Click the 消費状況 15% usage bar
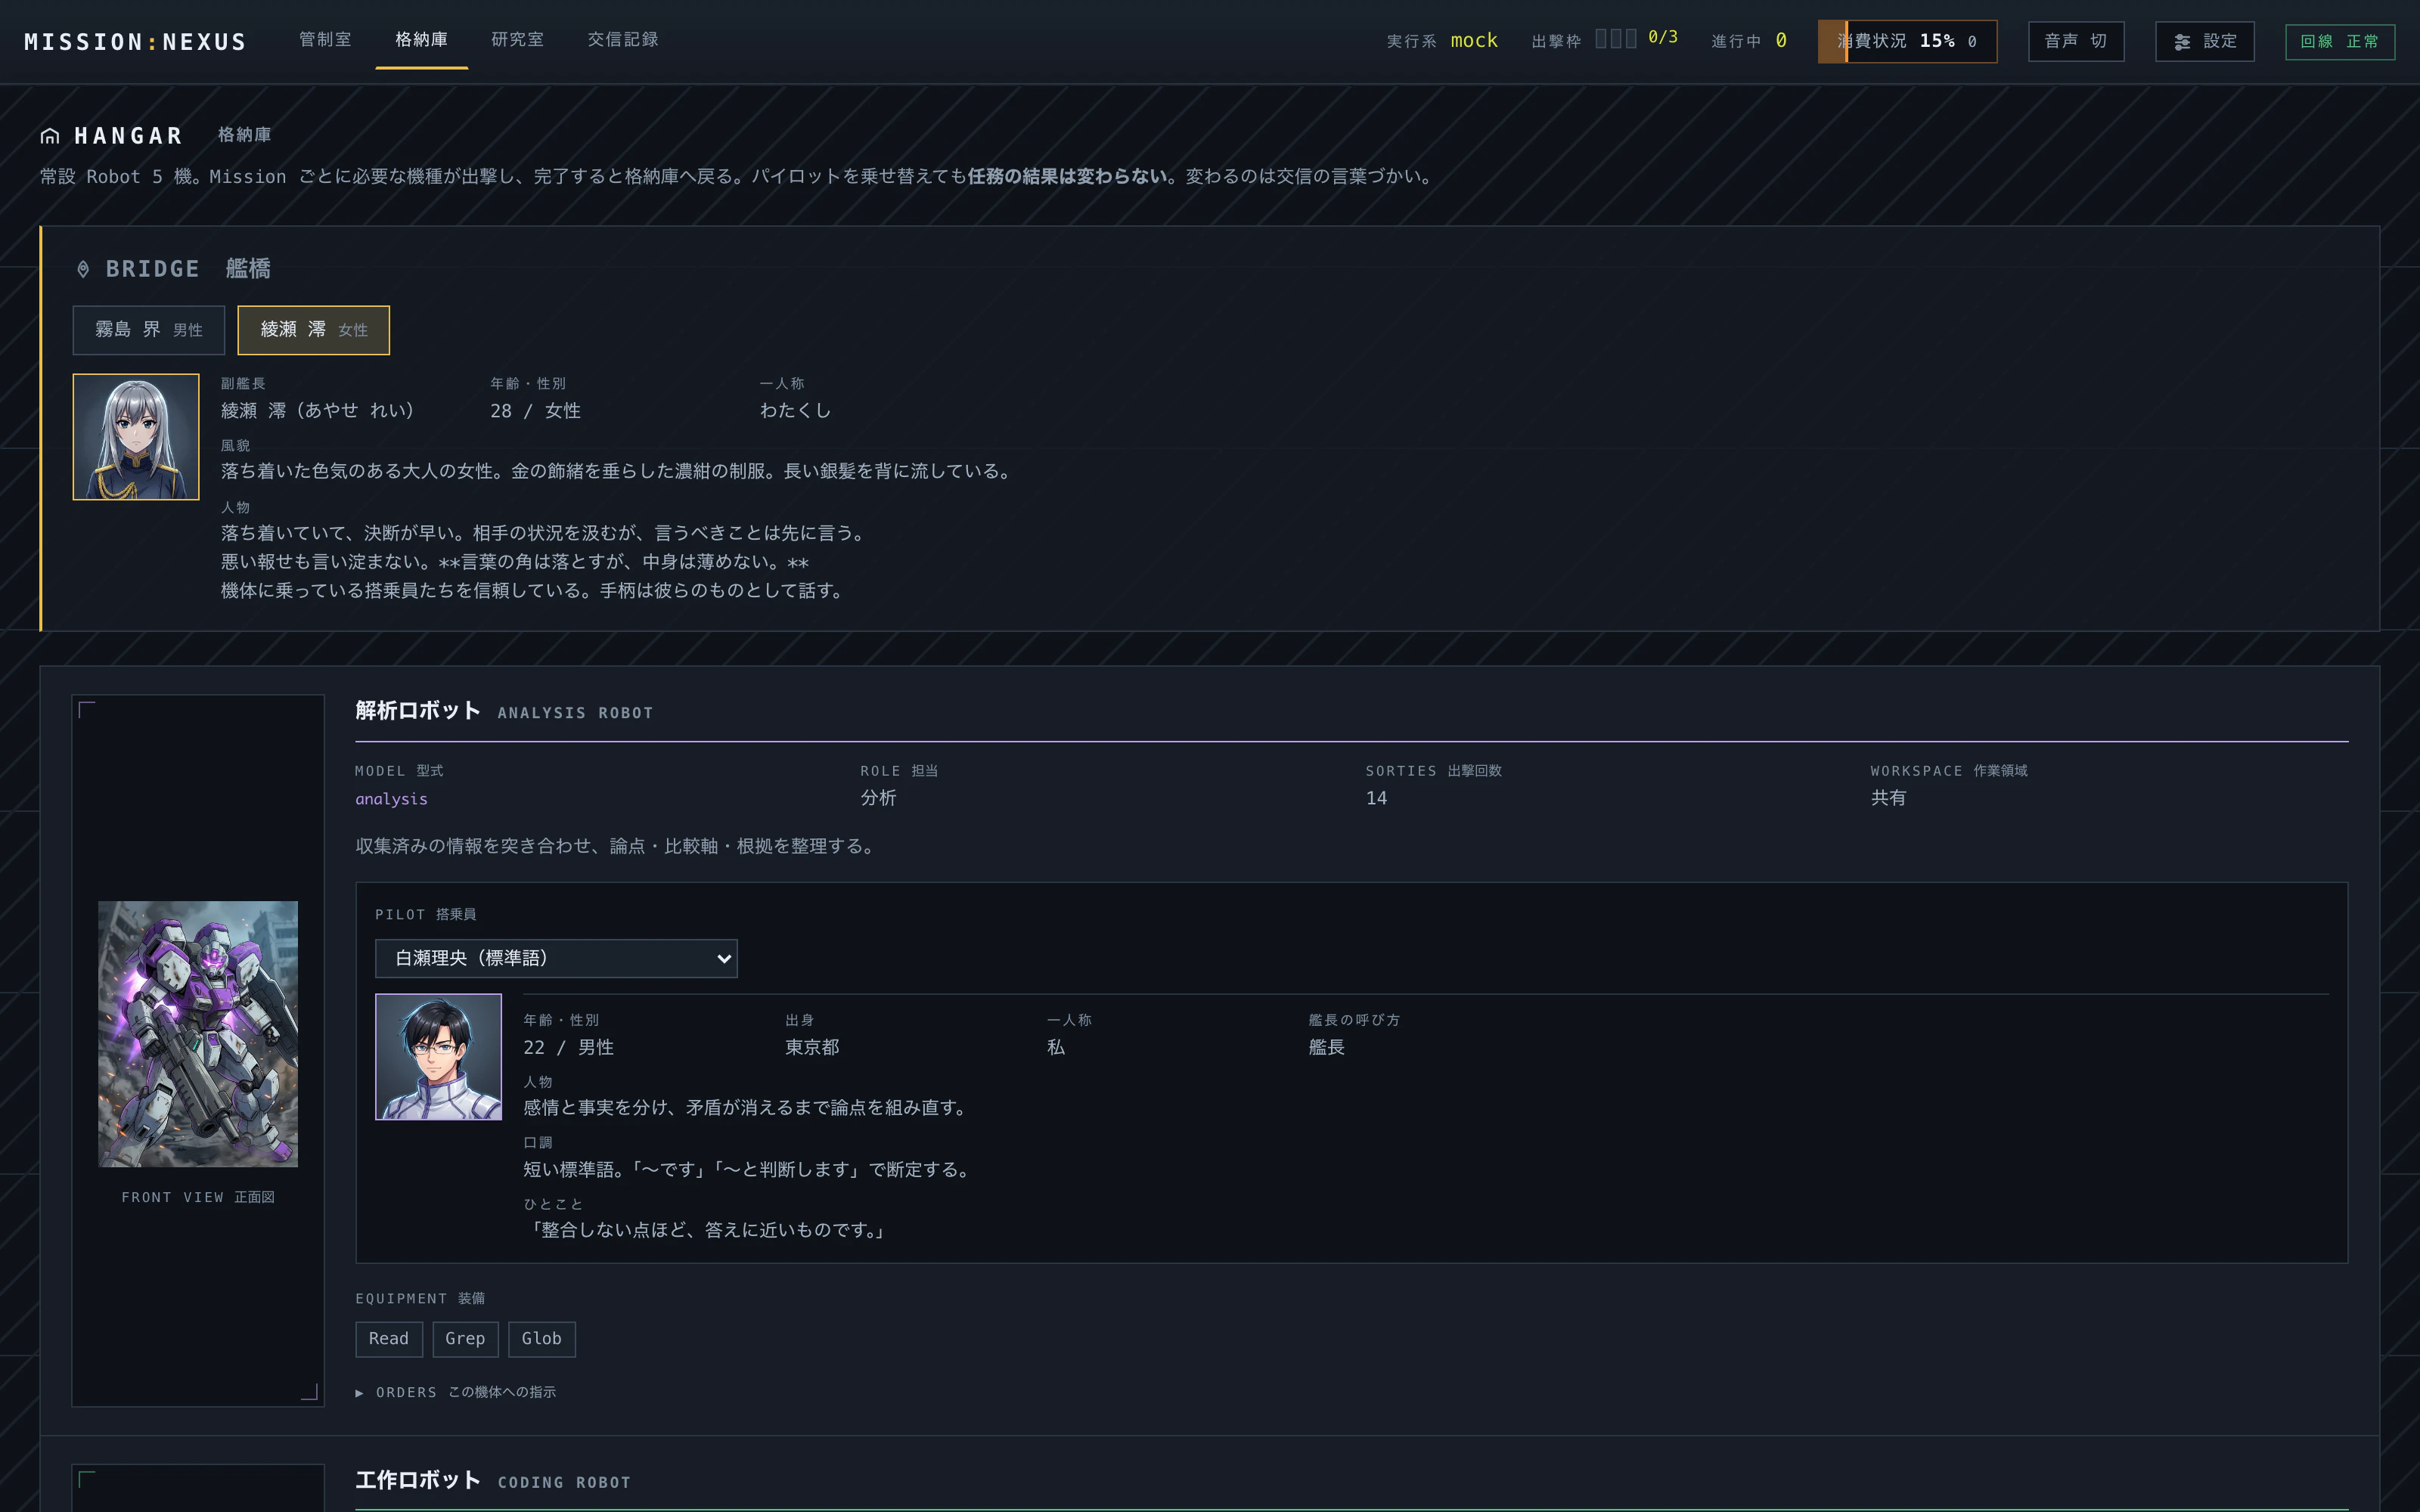Viewport: 2420px width, 1512px height. click(x=1907, y=41)
